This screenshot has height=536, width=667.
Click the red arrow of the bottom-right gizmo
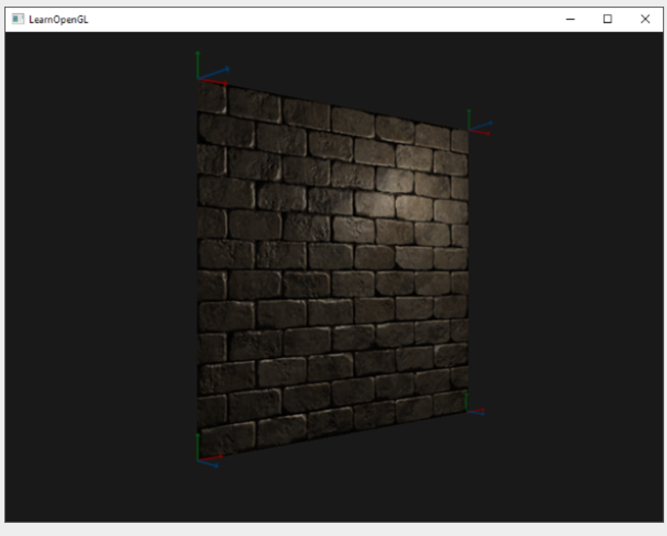[x=483, y=409]
